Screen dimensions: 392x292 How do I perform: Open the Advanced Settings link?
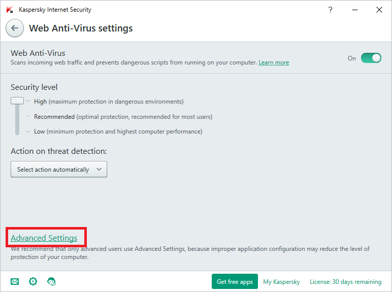pyautogui.click(x=44, y=238)
